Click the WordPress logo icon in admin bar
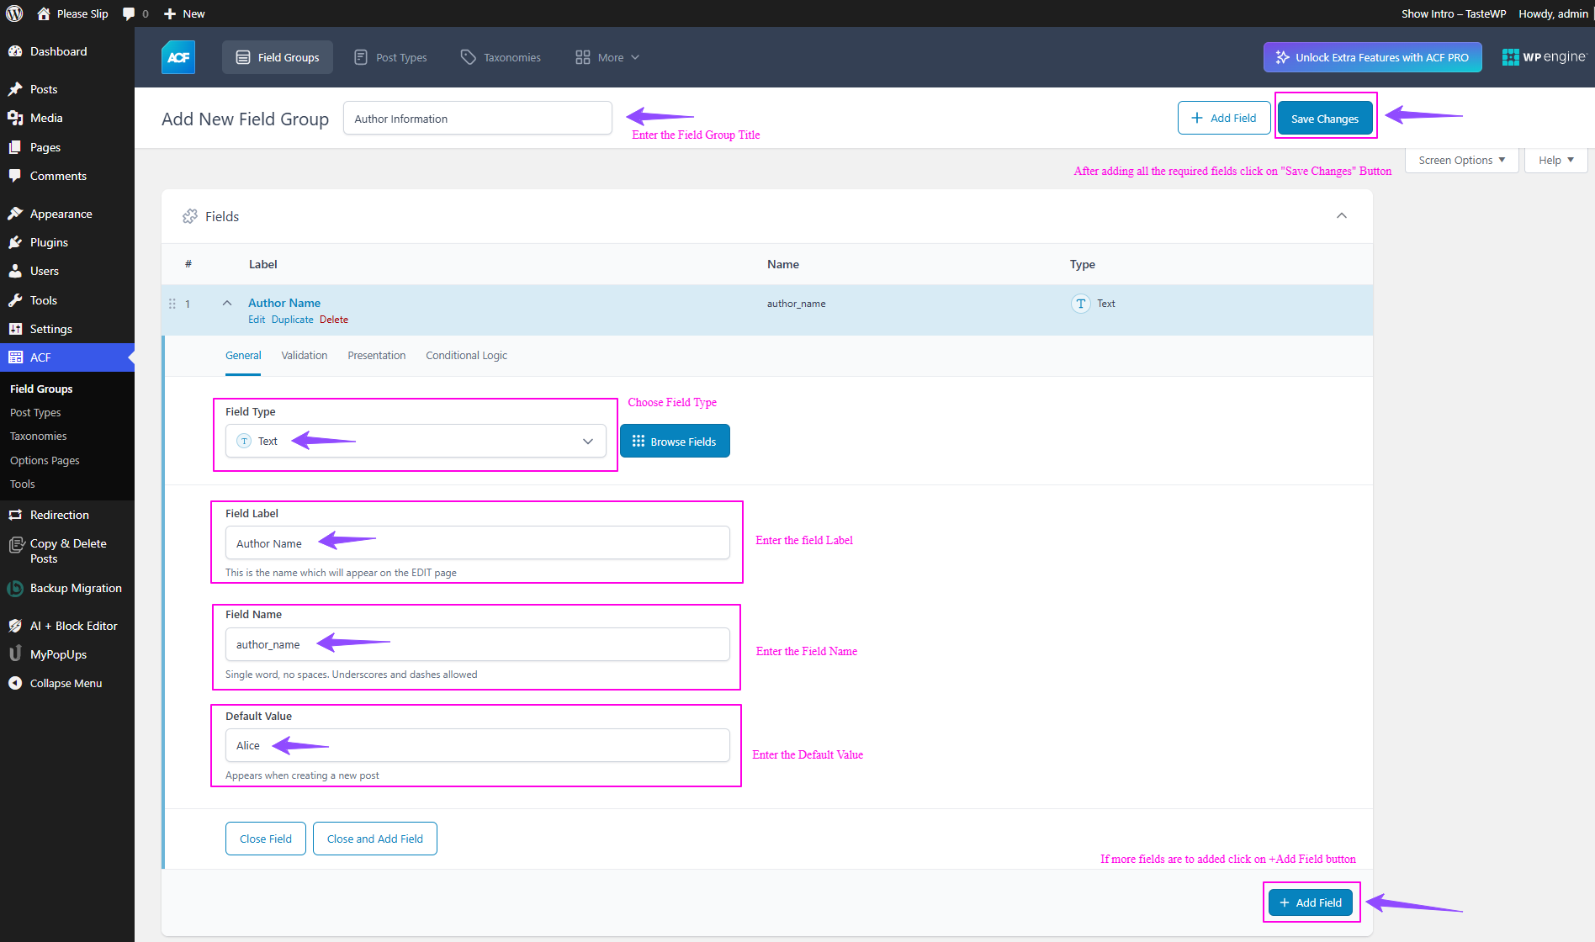The width and height of the screenshot is (1595, 942). [14, 13]
